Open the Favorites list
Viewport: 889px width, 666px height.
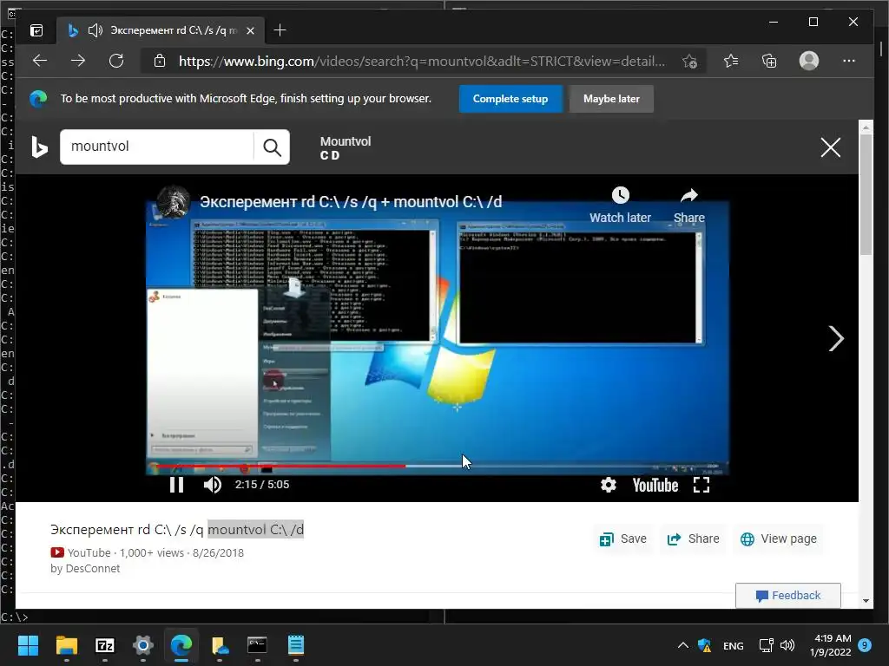[x=731, y=61]
